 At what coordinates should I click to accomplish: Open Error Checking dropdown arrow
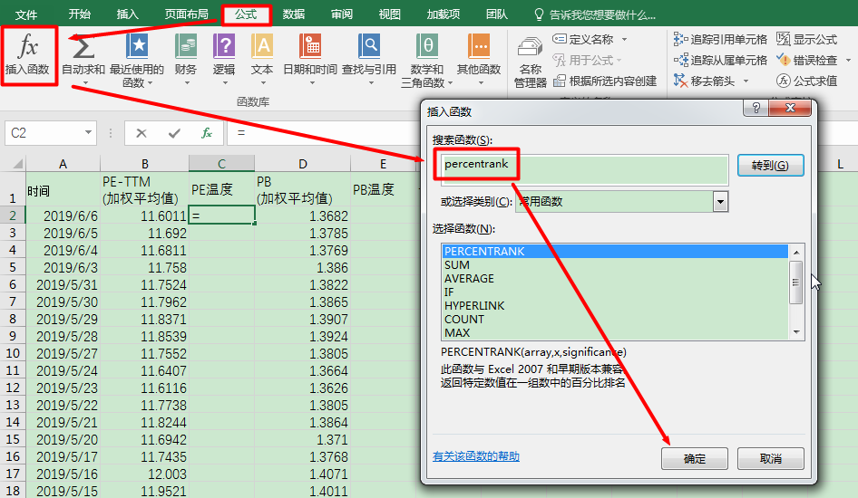pos(848,60)
